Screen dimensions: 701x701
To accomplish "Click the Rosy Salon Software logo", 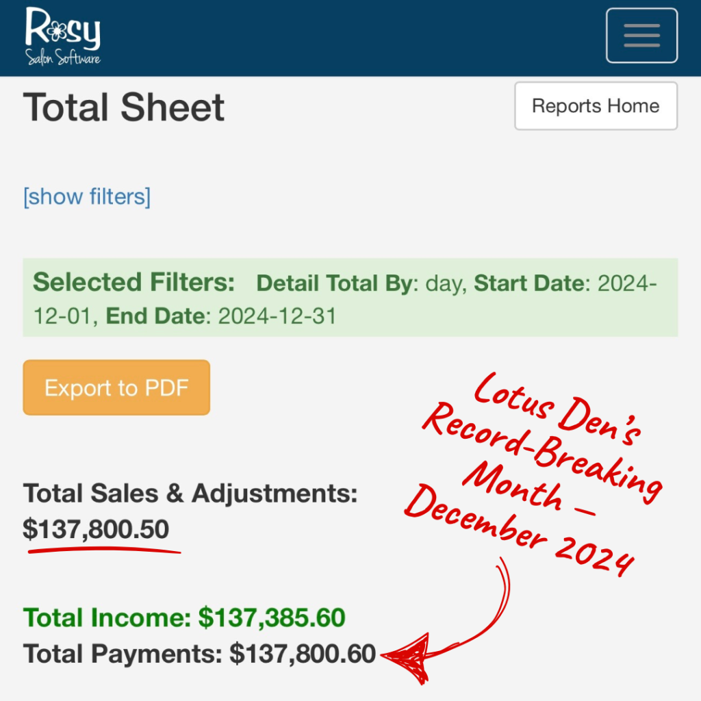I will pos(62,36).
